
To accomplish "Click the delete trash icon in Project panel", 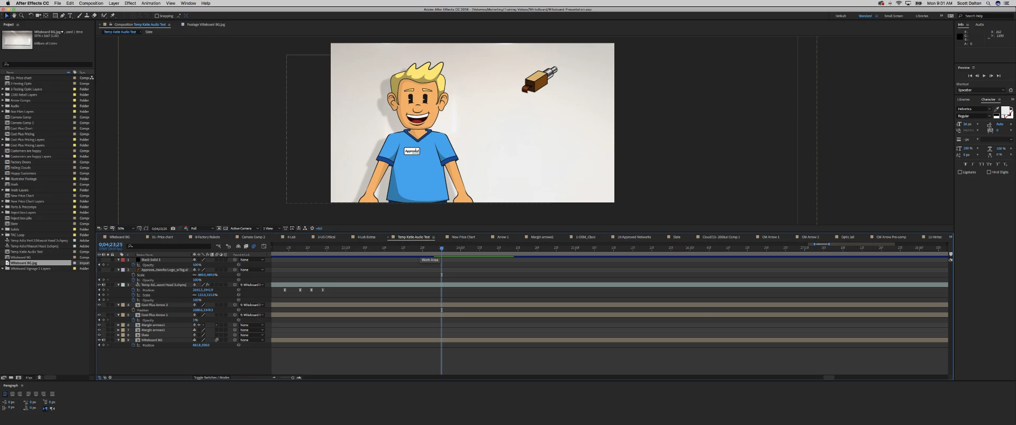I will [x=39, y=377].
